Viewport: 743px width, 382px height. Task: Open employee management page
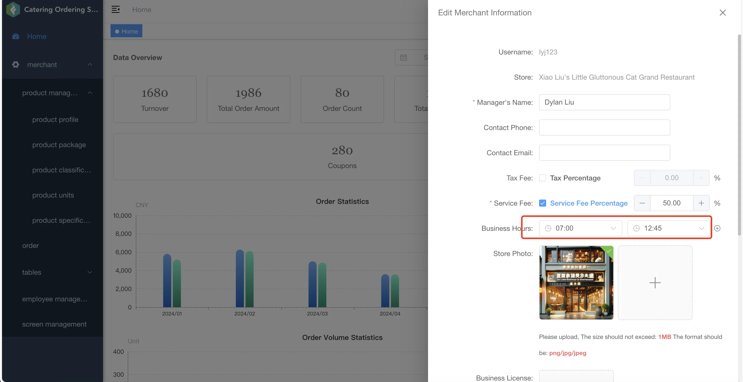click(55, 299)
